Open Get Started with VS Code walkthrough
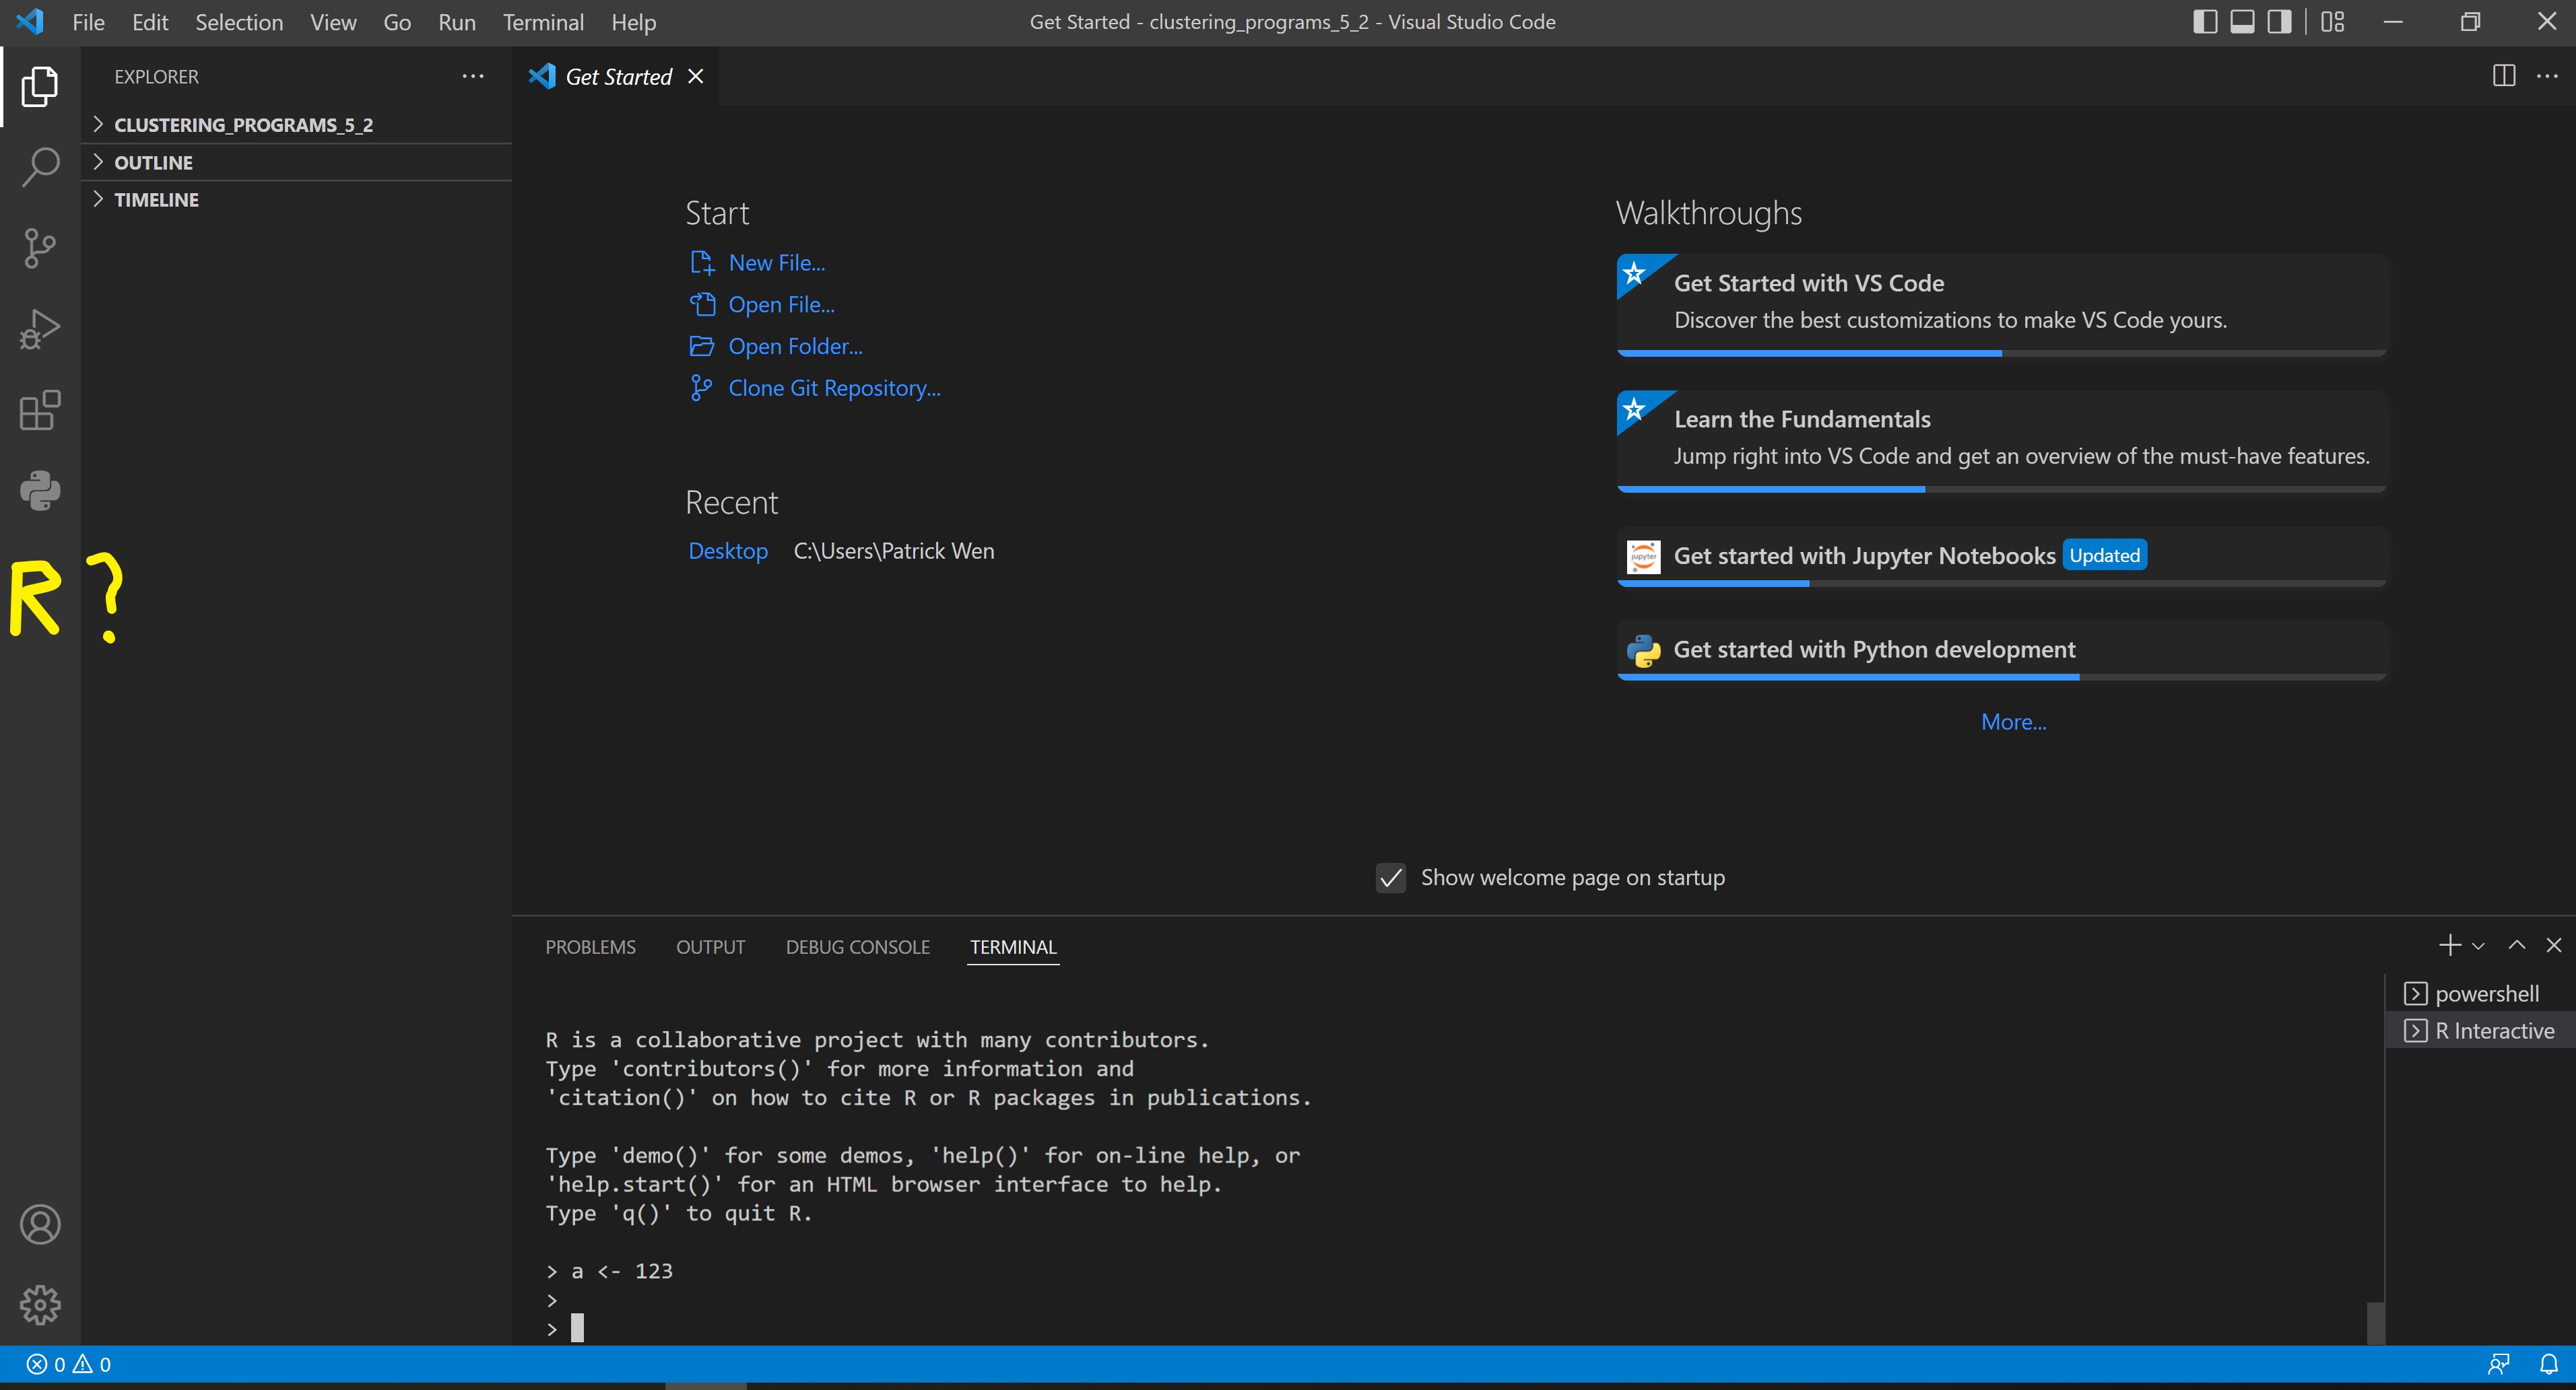Viewport: 2576px width, 1390px height. (x=2001, y=304)
